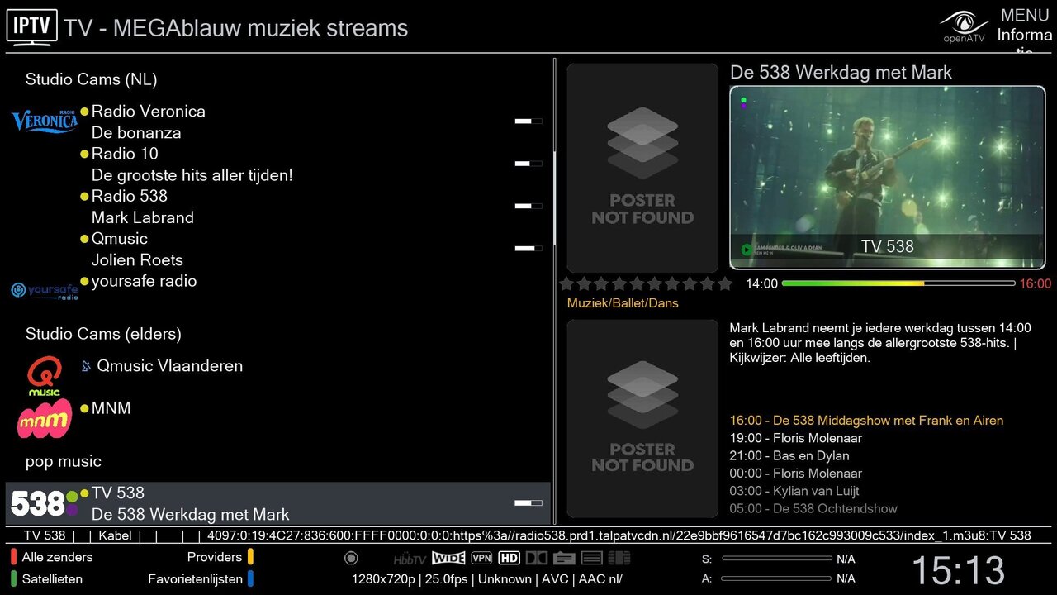Click the openATV eye logo
The height and width of the screenshot is (595, 1057).
[964, 26]
